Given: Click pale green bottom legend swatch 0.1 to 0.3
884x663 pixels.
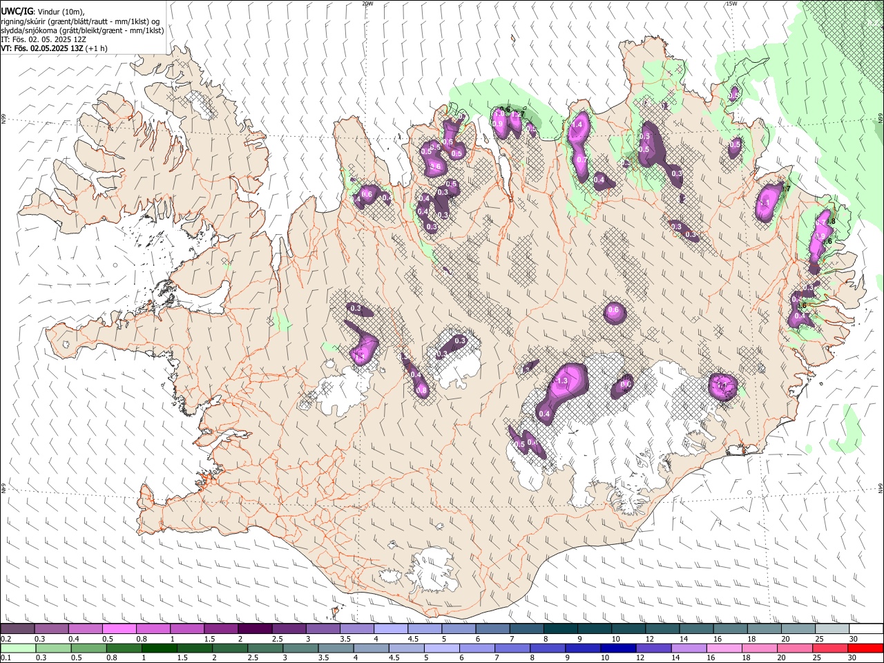Looking at the screenshot, I should pos(17,648).
